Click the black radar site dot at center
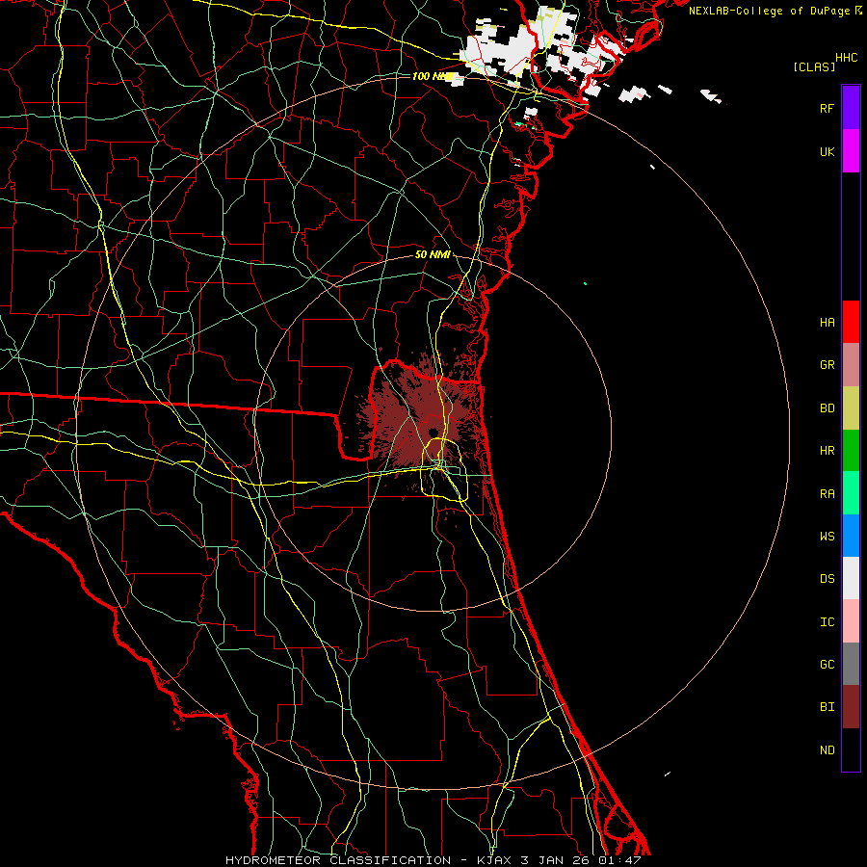The height and width of the screenshot is (867, 867). [x=433, y=432]
